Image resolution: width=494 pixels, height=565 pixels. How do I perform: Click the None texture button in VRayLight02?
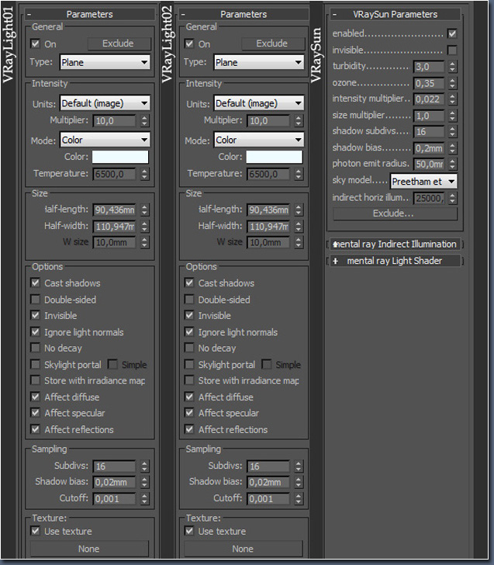point(243,549)
